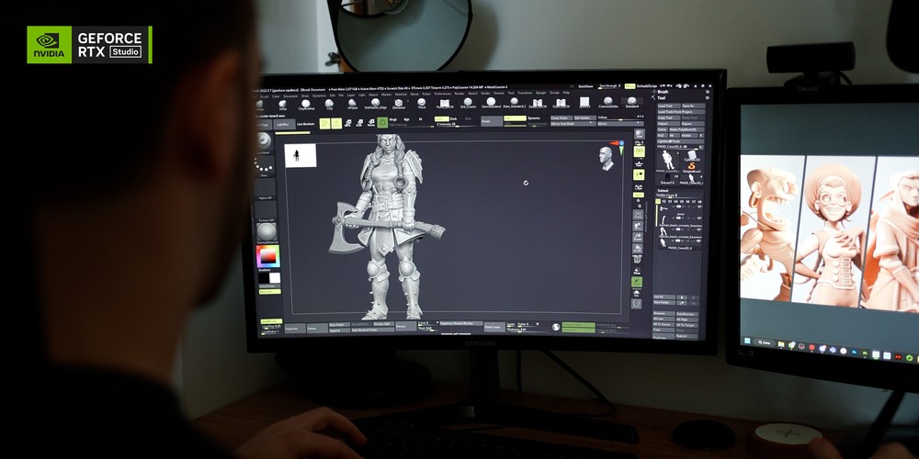Screen dimensions: 919x459
Task: Click the Frame icon on right shelf
Action: pos(639,214)
